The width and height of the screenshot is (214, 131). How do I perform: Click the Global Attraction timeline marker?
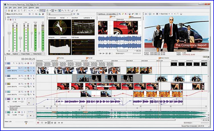click(160, 58)
